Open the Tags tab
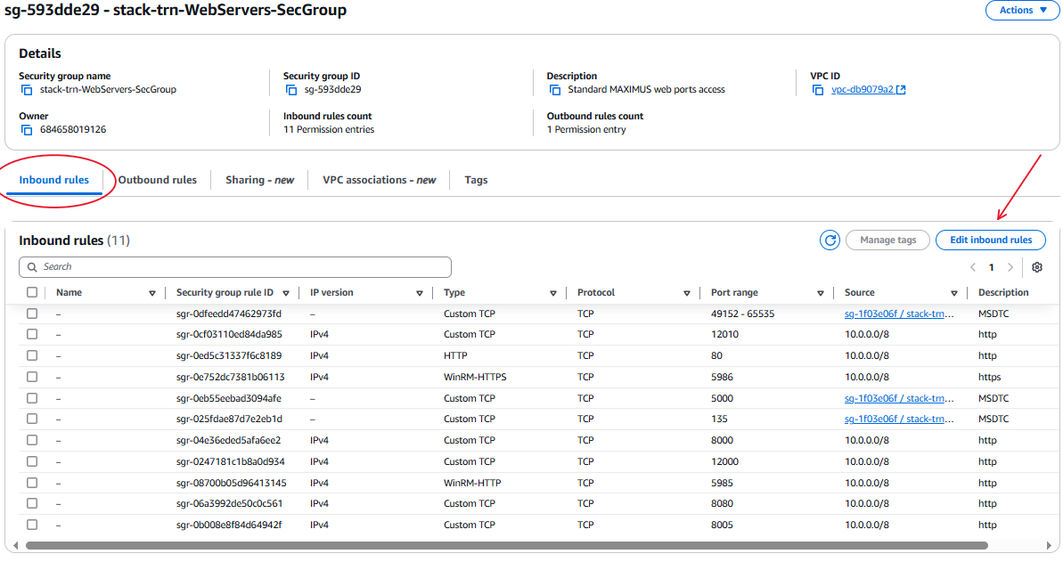Screen dimensions: 1063x562 tap(476, 180)
